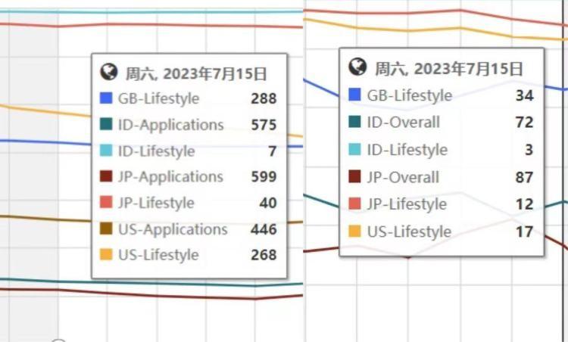This screenshot has width=568, height=342.
Task: Click the ID-Overall value 72
Action: pyautogui.click(x=524, y=123)
